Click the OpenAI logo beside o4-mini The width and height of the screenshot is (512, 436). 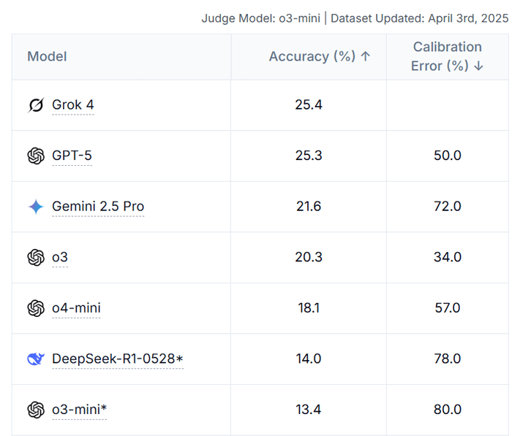pyautogui.click(x=36, y=308)
